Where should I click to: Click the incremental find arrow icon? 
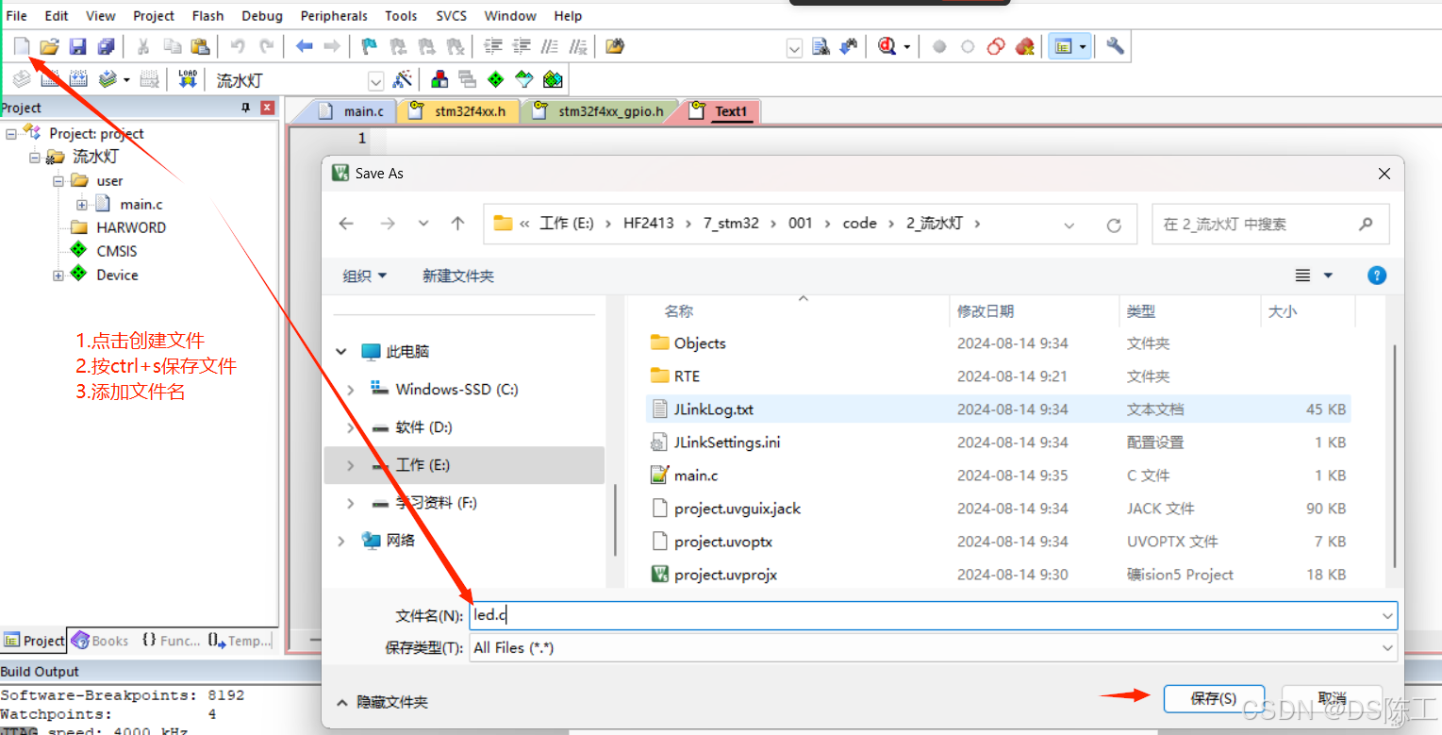click(x=850, y=46)
